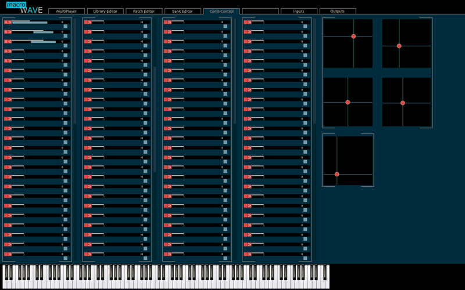
Task: Toggle the blue square under fourth column's last row
Action: [x=305, y=258]
